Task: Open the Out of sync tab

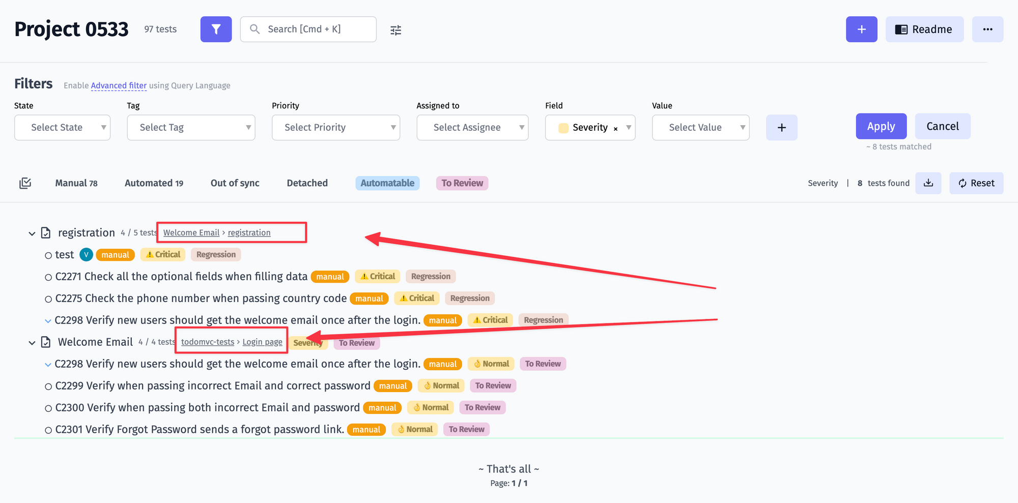Action: pos(235,183)
